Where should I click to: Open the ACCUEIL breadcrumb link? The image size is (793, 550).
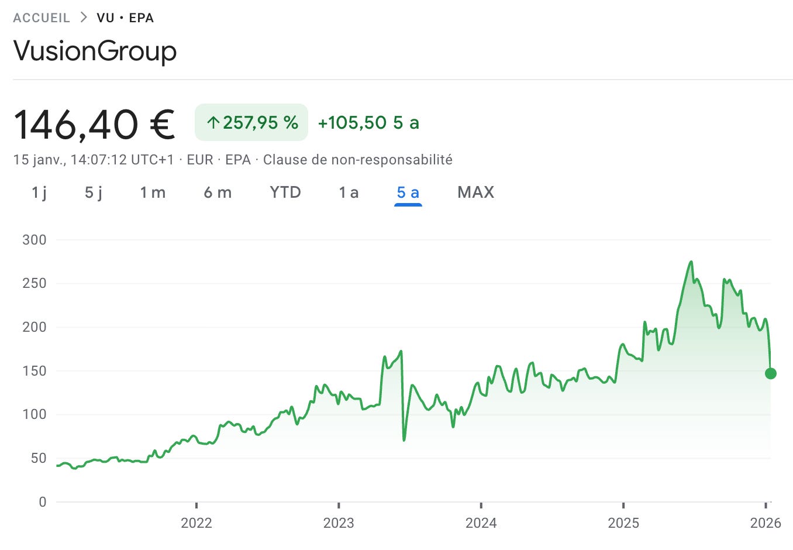coord(42,18)
